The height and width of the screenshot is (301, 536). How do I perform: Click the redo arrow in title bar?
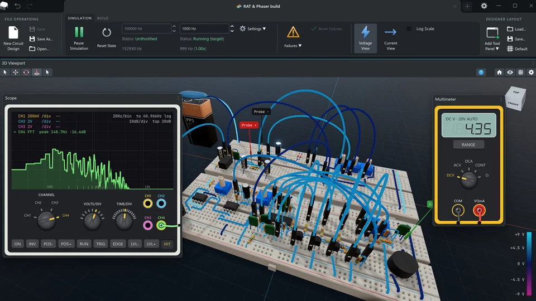(30, 6)
